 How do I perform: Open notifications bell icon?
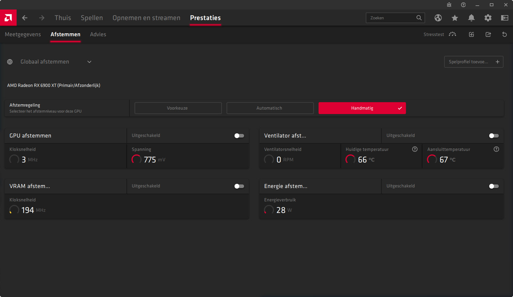tap(471, 18)
